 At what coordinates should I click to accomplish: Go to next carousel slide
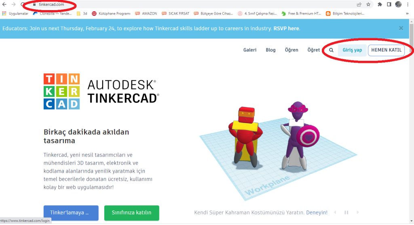[x=358, y=212]
